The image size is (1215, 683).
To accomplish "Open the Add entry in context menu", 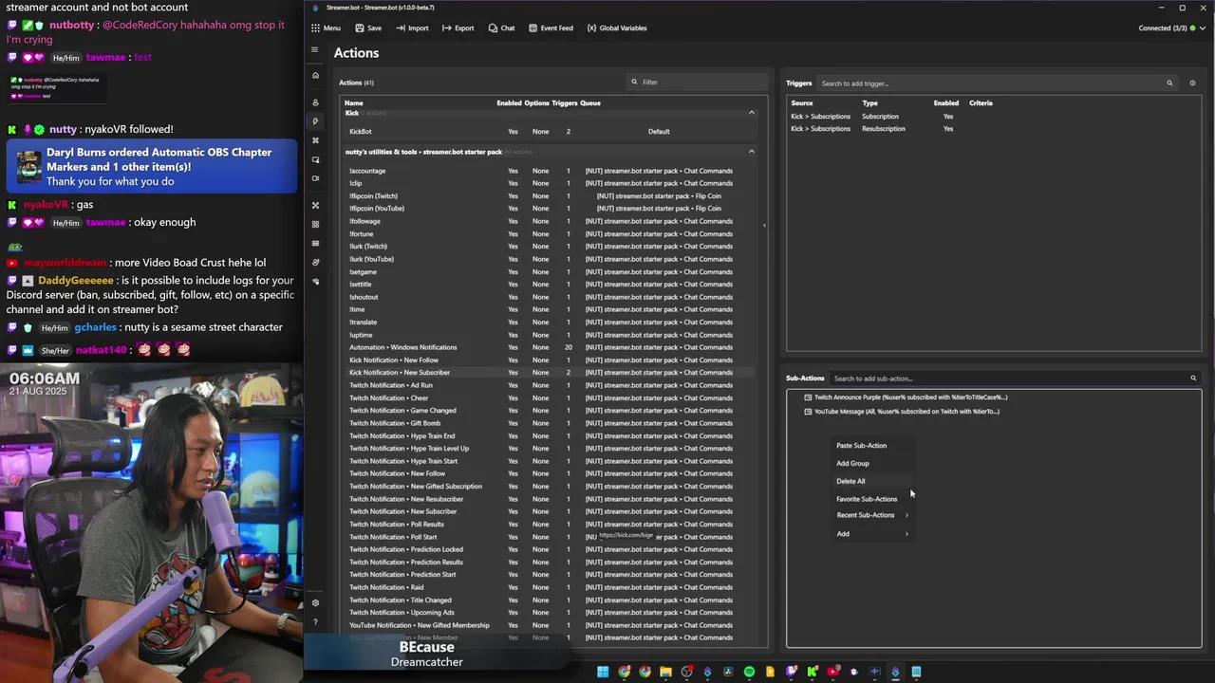I will pos(843,534).
